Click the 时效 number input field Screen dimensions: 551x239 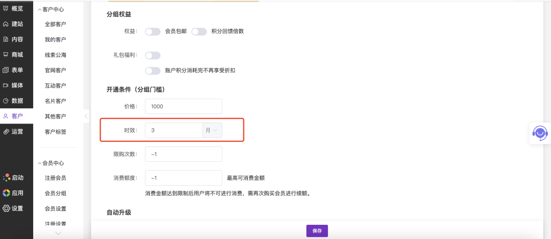[174, 130]
